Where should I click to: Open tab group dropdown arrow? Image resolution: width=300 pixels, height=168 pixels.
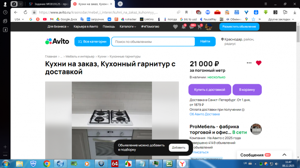point(20,4)
